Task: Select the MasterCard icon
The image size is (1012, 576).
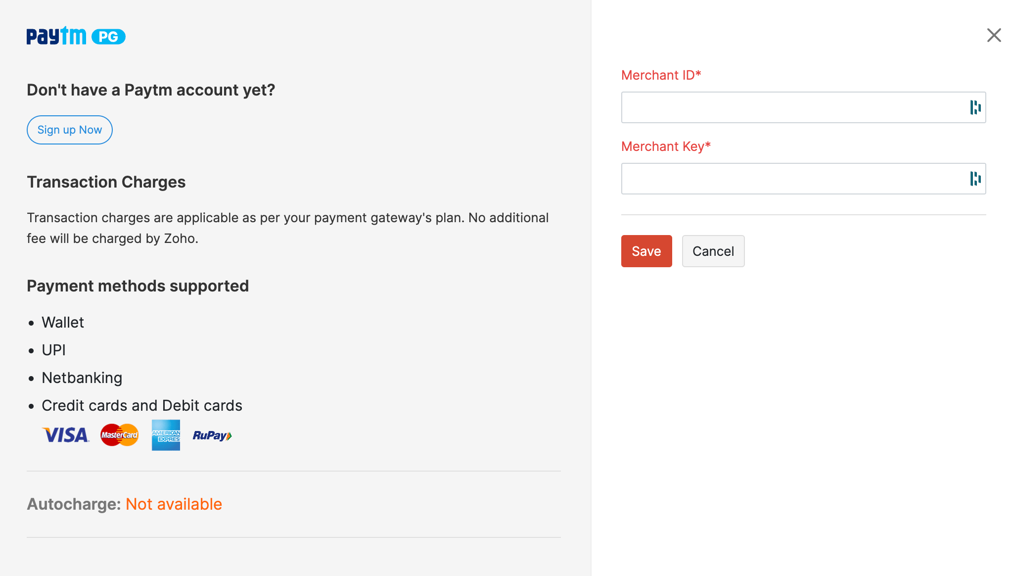Action: point(119,435)
